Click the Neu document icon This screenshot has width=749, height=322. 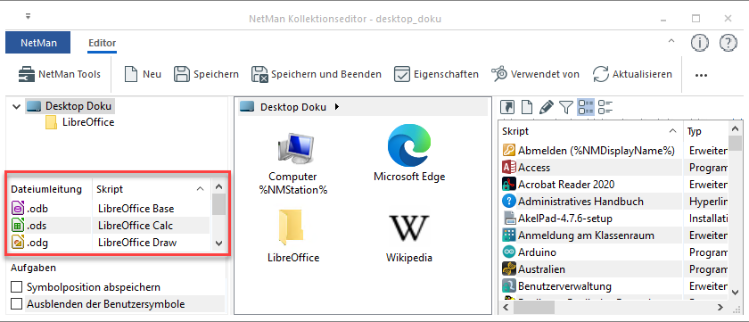tap(131, 75)
